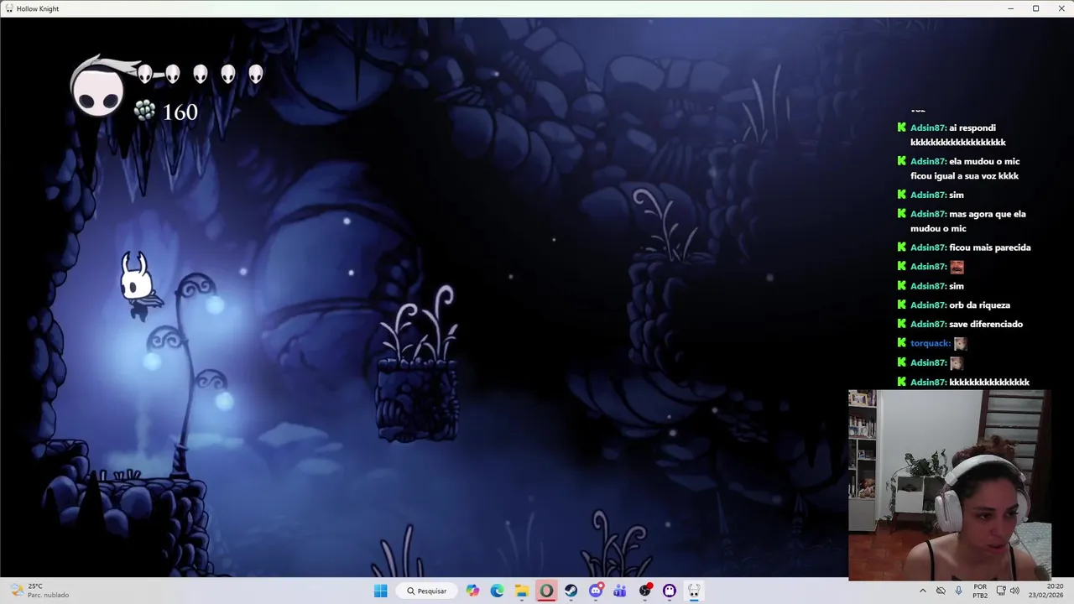Click the first health mask
This screenshot has width=1074, height=604.
[x=145, y=74]
